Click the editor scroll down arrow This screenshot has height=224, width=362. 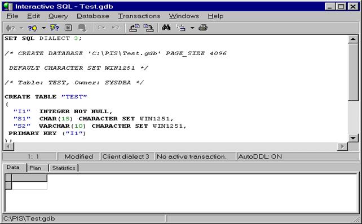tap(353, 138)
